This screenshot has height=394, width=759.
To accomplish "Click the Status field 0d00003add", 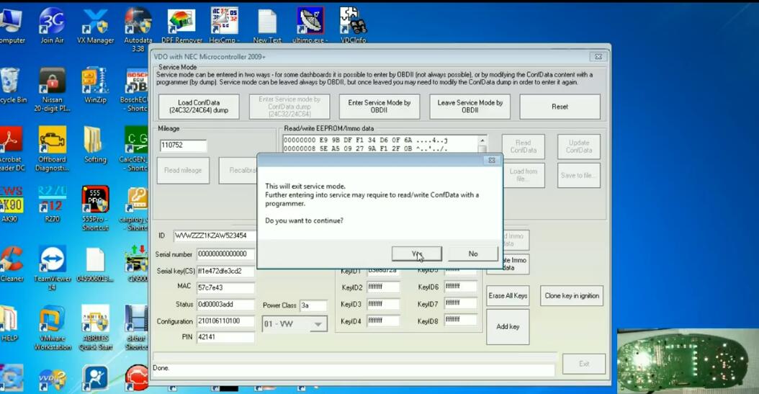I will coord(225,305).
